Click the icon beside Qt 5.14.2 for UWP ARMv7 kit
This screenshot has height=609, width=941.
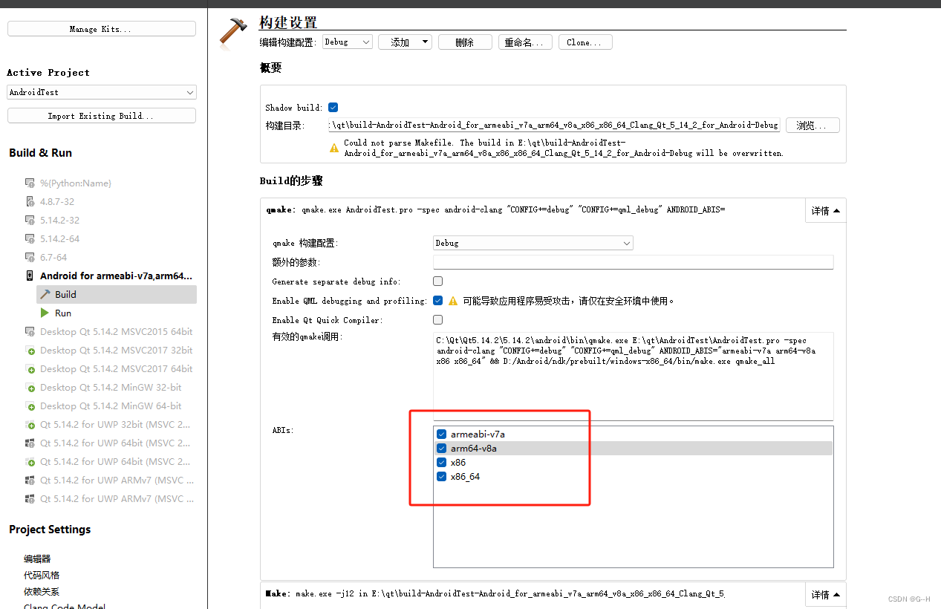click(x=30, y=480)
